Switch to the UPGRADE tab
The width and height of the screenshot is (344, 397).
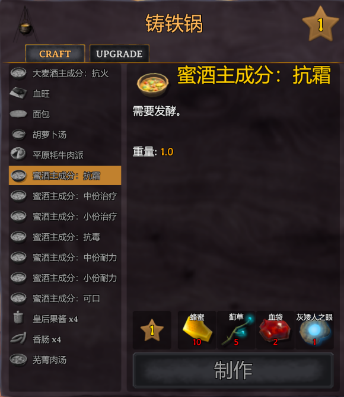(119, 53)
